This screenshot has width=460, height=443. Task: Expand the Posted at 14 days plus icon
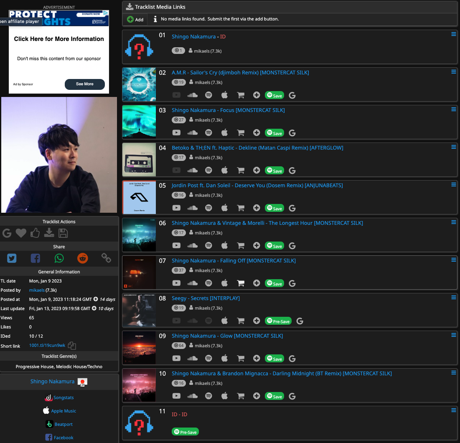coord(96,299)
